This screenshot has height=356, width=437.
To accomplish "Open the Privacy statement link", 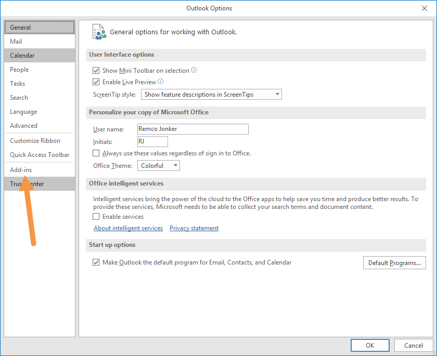I will 194,228.
